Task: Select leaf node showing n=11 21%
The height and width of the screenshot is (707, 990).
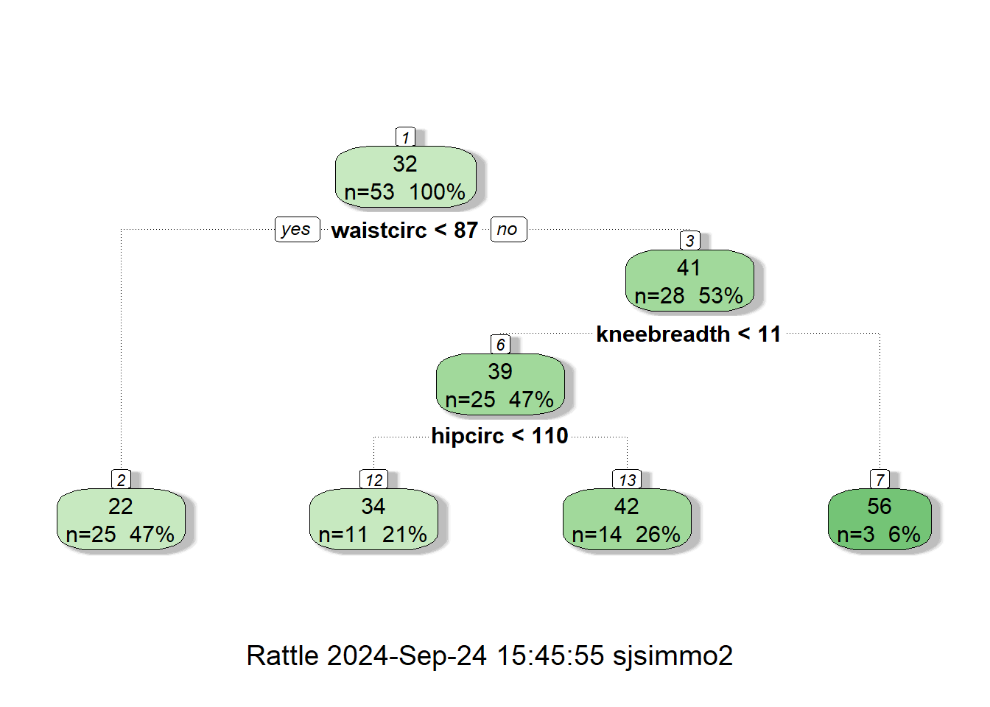Action: 373,520
